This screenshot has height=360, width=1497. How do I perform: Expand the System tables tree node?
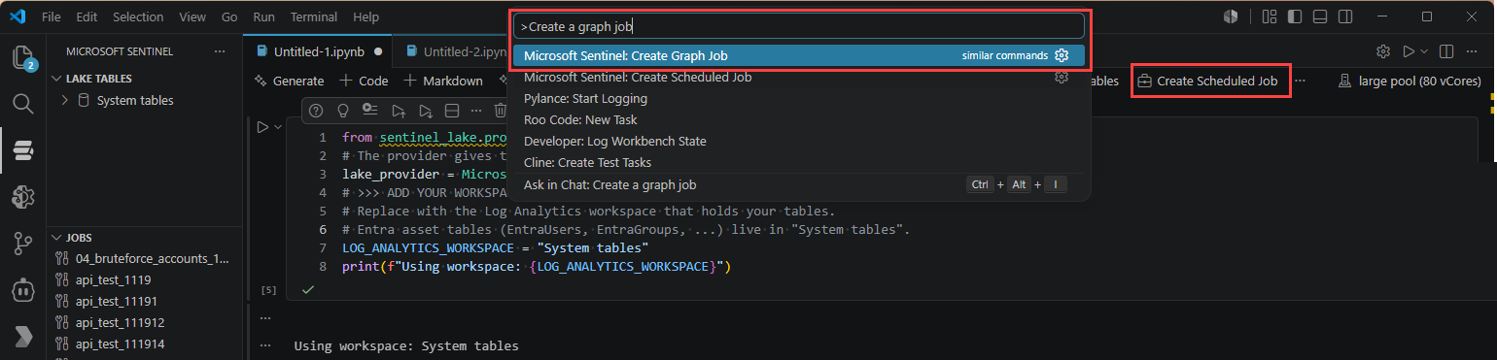click(x=65, y=100)
